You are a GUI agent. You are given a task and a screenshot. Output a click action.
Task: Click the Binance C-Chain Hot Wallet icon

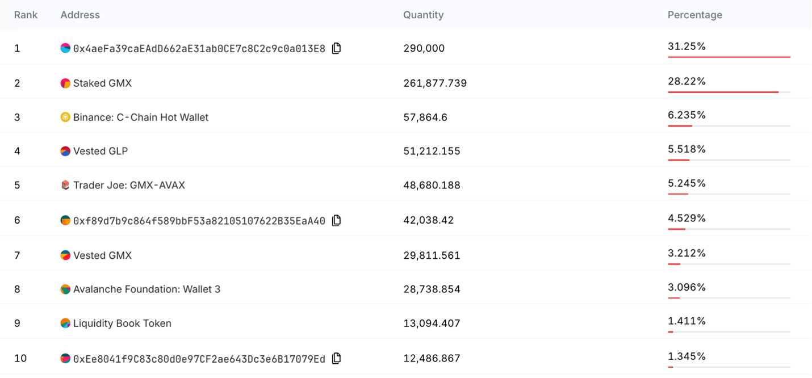coord(65,117)
